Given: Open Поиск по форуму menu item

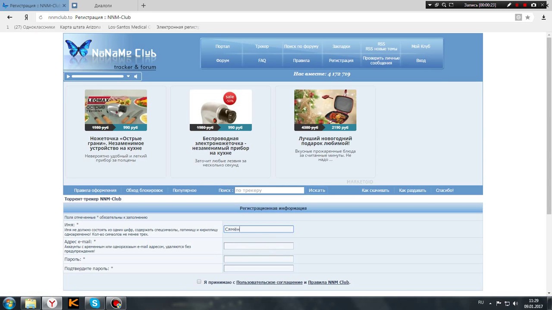Looking at the screenshot, I should point(301,46).
